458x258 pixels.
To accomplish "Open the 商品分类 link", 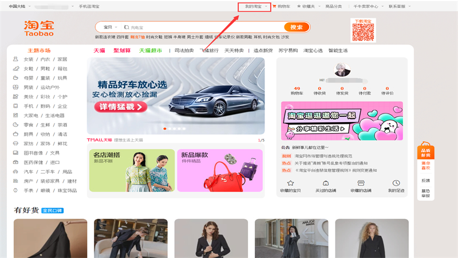I will pyautogui.click(x=334, y=6).
